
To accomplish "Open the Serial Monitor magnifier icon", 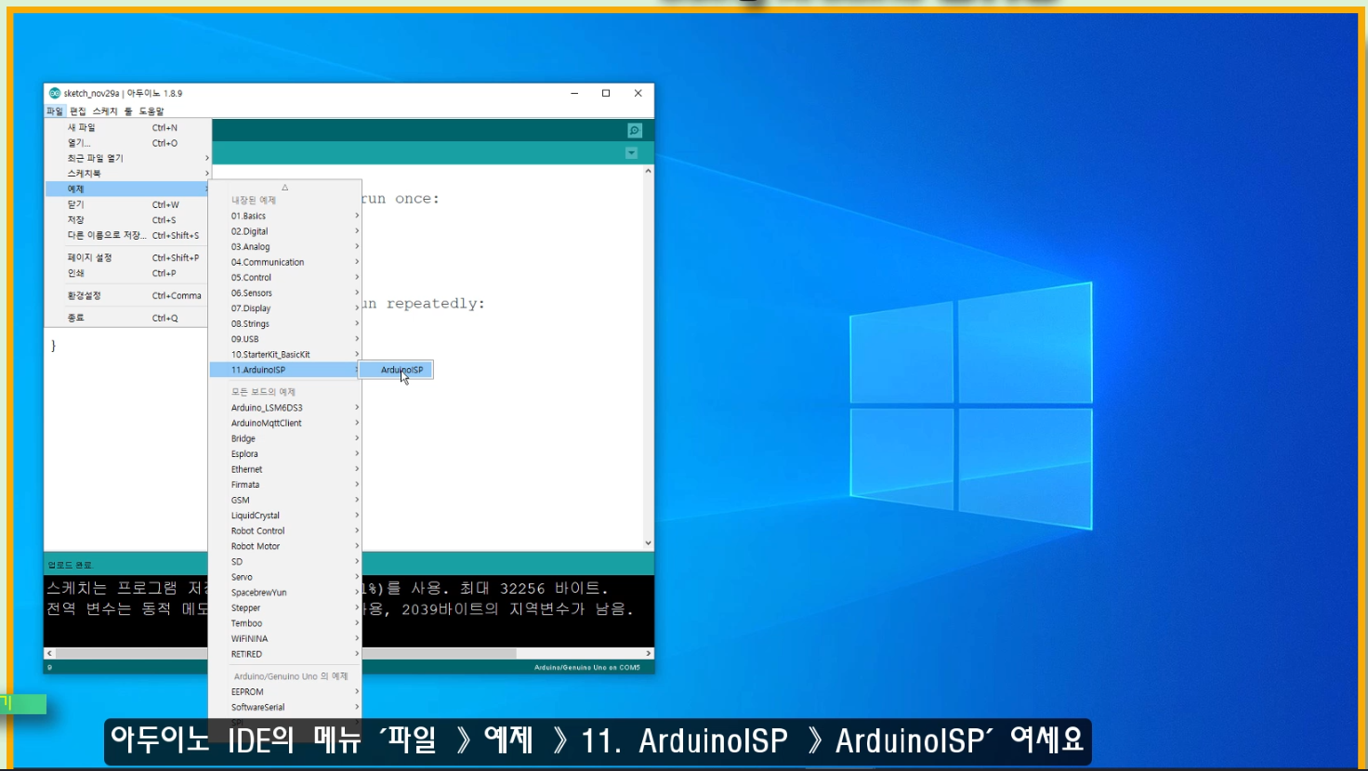I will pos(635,130).
